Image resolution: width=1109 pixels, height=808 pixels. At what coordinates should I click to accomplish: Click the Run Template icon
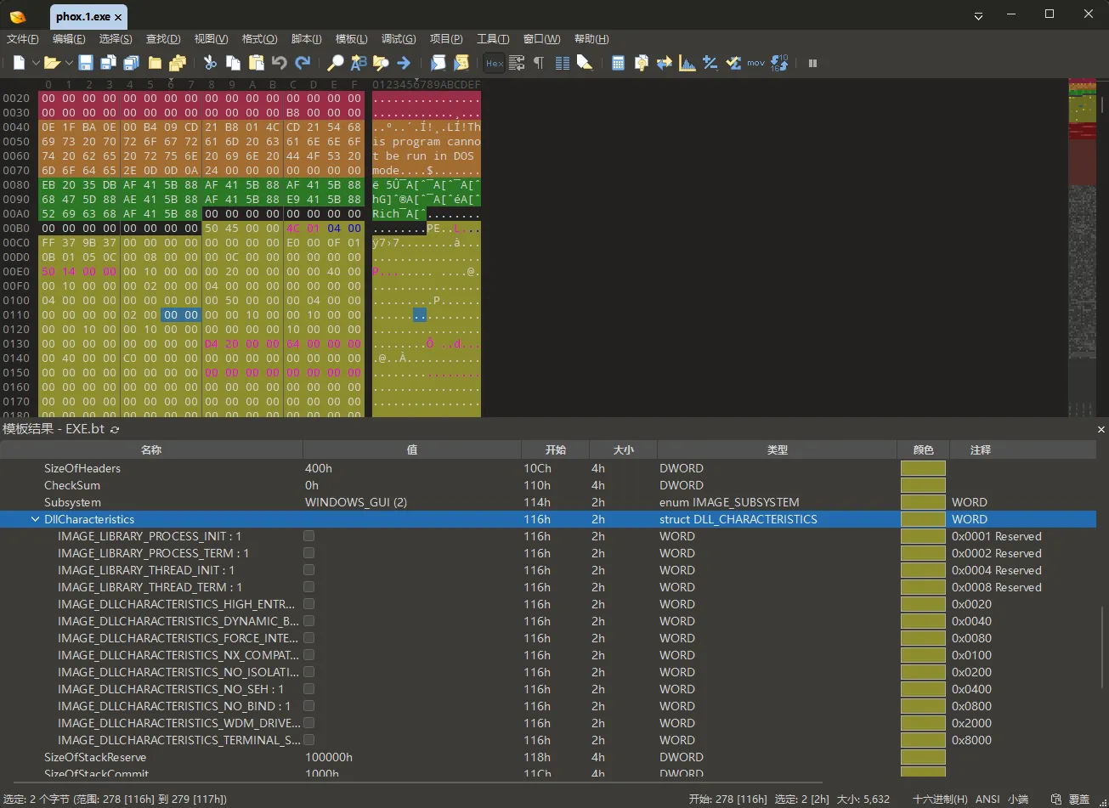[461, 63]
